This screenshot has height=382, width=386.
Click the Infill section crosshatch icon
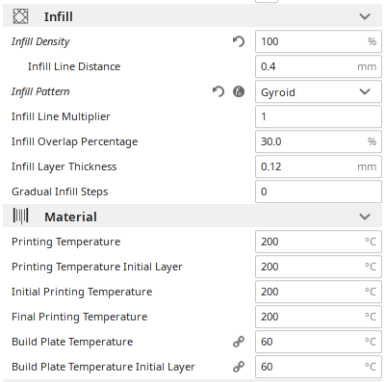point(20,16)
